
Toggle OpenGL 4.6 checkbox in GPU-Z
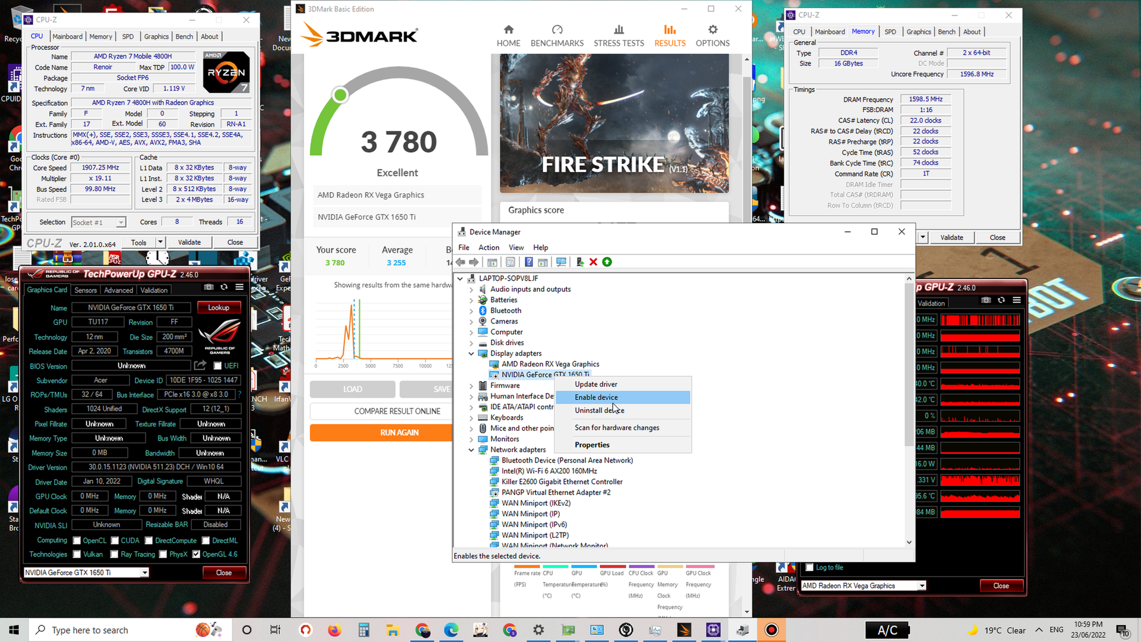(196, 554)
